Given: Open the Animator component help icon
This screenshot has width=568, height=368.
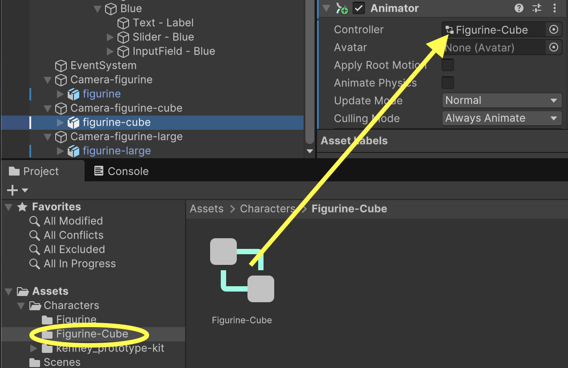Looking at the screenshot, I should tap(519, 8).
